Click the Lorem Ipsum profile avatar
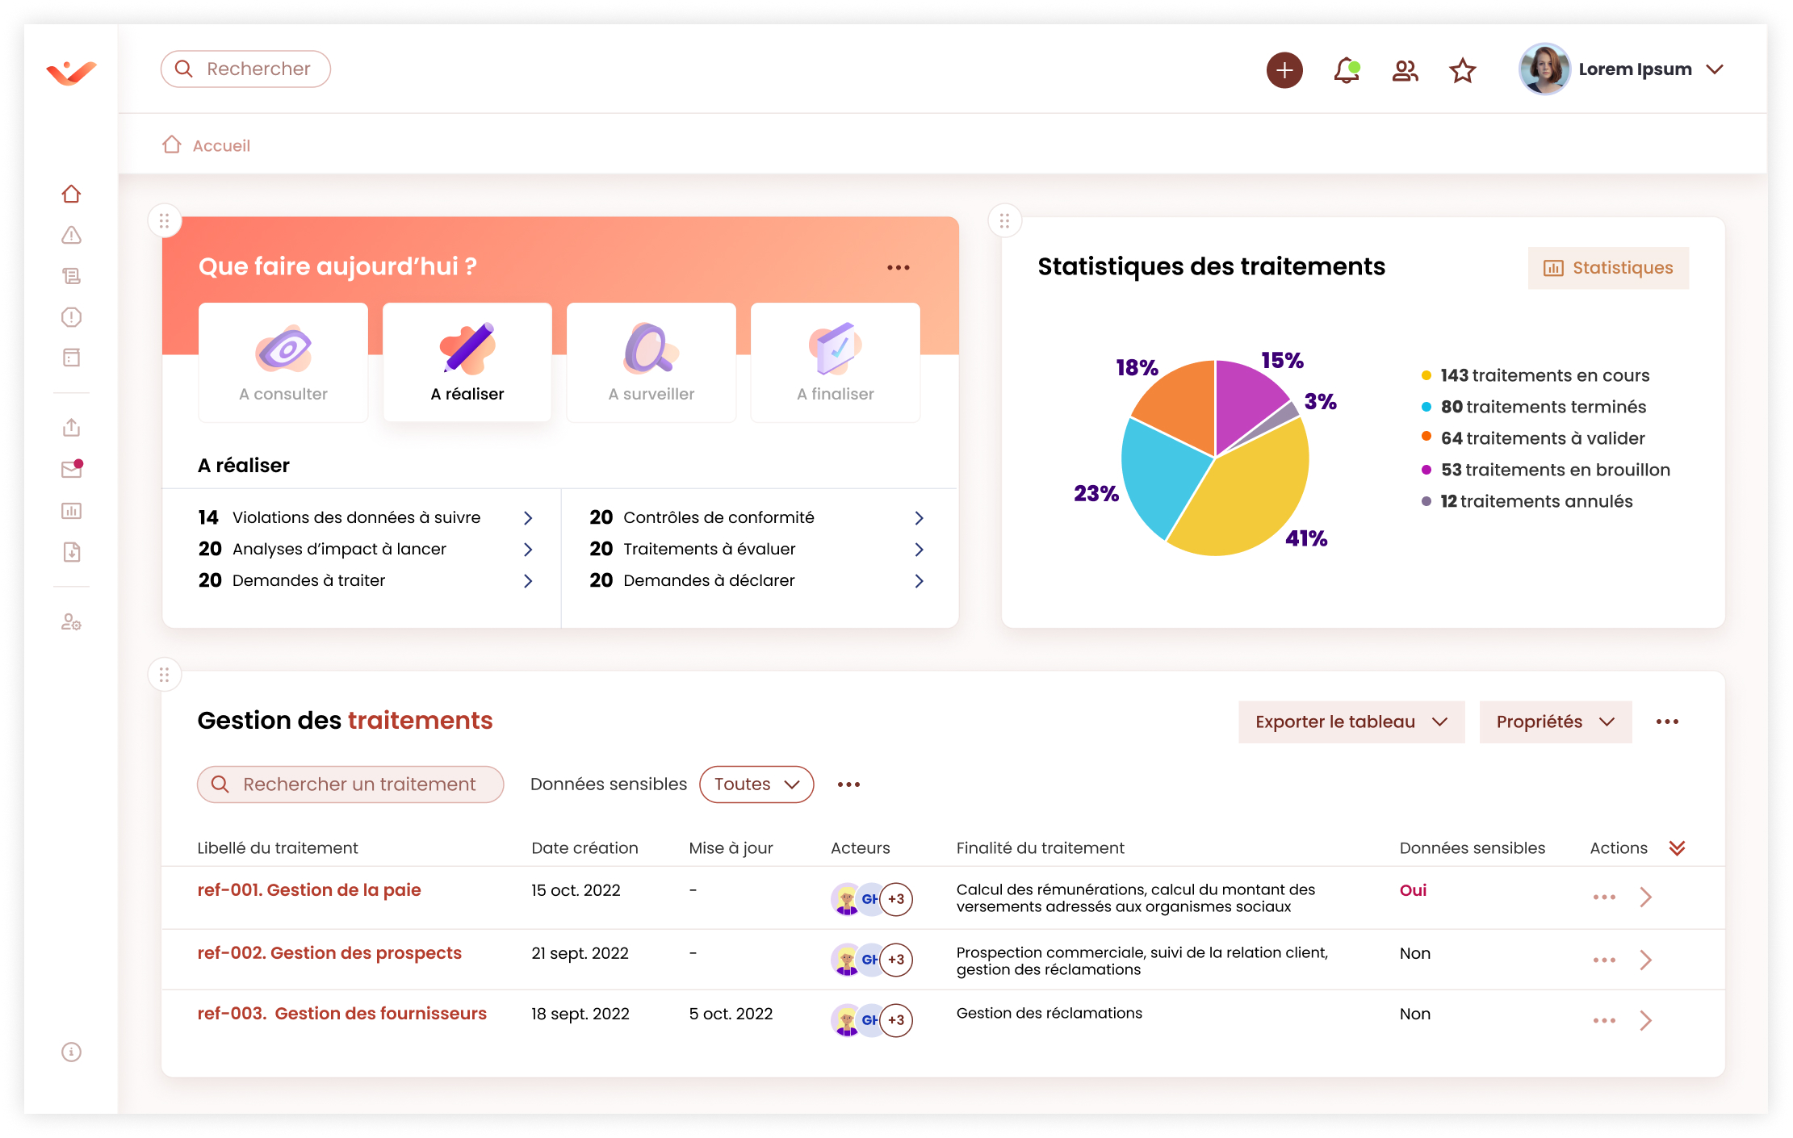Screen dimensions: 1793x1138 1544,69
